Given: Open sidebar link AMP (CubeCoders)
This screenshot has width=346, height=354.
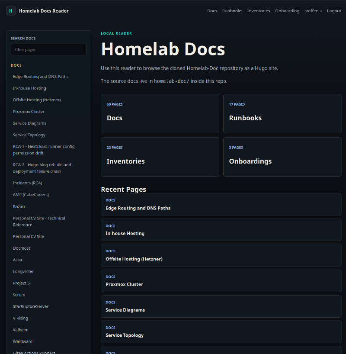Looking at the screenshot, I should pos(31,195).
